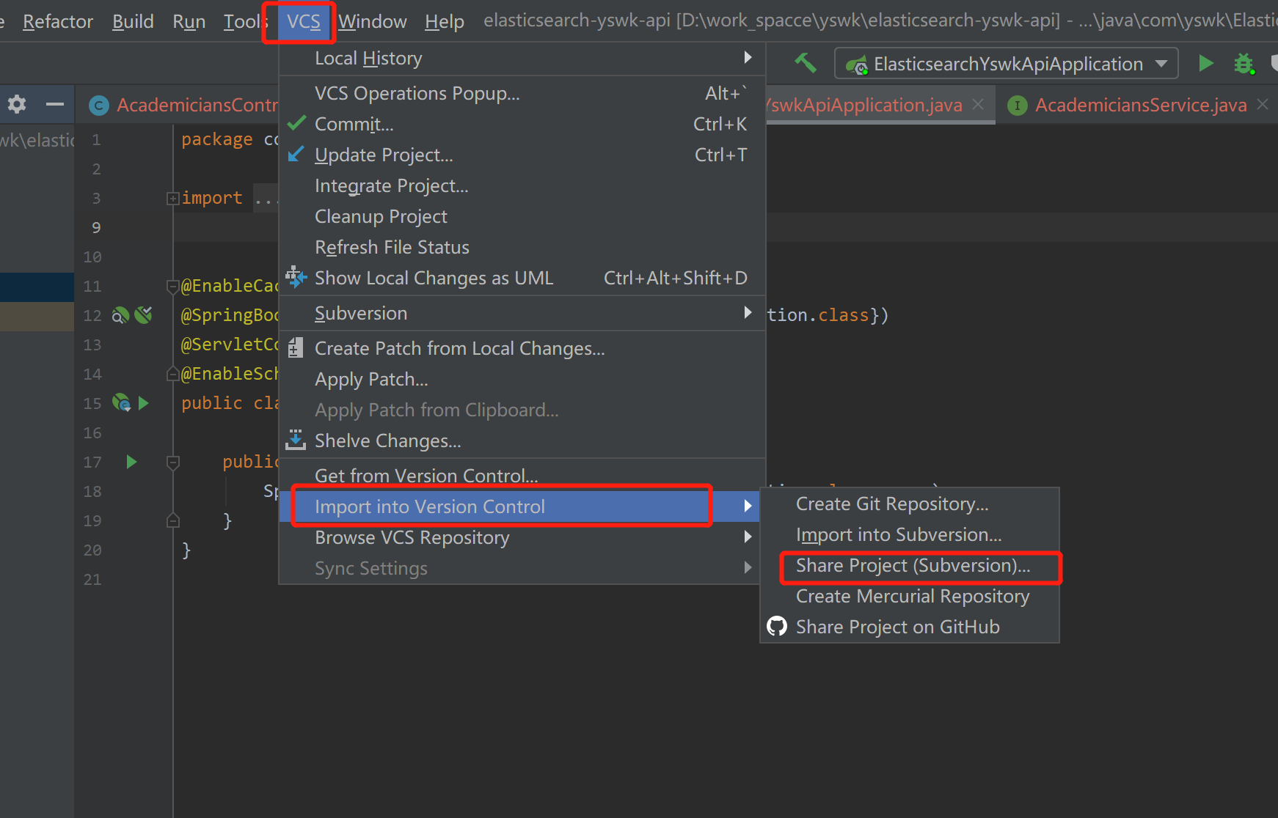Select Cleanup Project menu item

pyautogui.click(x=522, y=216)
